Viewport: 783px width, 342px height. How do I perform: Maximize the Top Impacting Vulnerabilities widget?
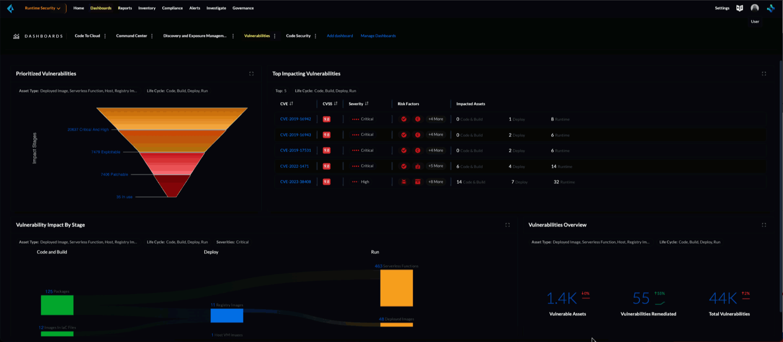(764, 74)
